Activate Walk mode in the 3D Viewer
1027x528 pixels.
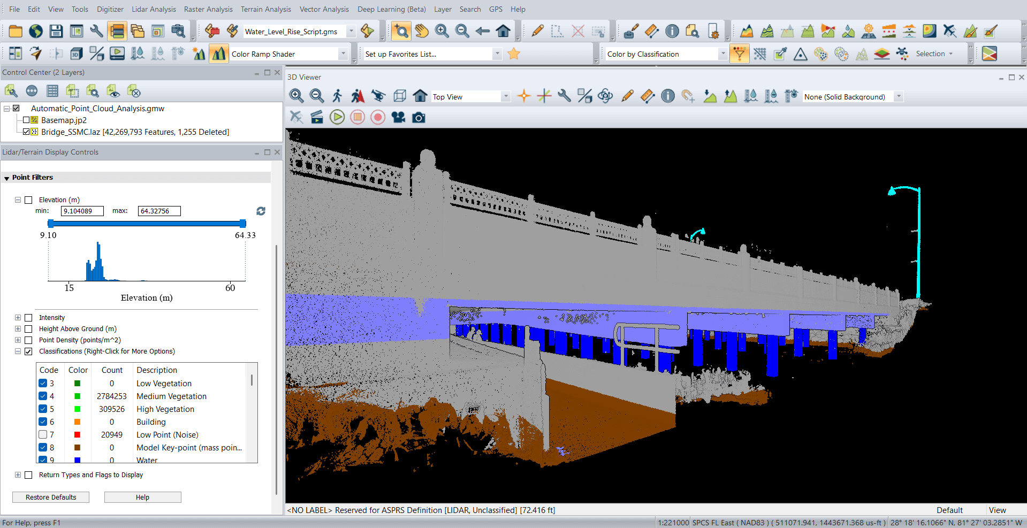[x=337, y=96]
